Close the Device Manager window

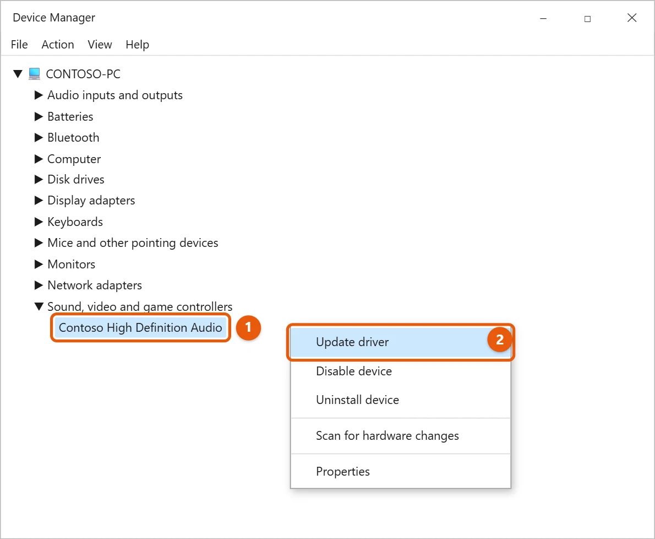point(632,18)
